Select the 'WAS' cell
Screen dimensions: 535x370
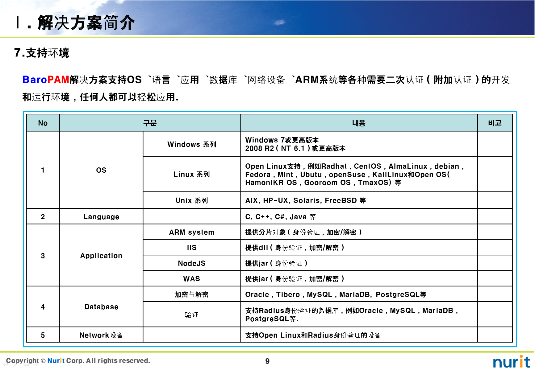click(192, 278)
